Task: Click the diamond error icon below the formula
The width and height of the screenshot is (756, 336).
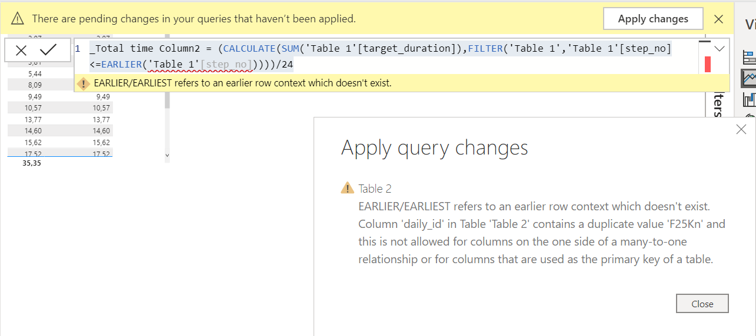Action: pyautogui.click(x=84, y=83)
